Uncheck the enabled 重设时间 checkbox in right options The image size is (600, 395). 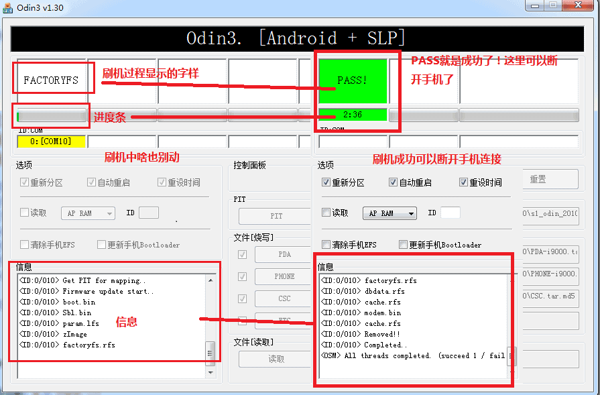pyautogui.click(x=463, y=182)
